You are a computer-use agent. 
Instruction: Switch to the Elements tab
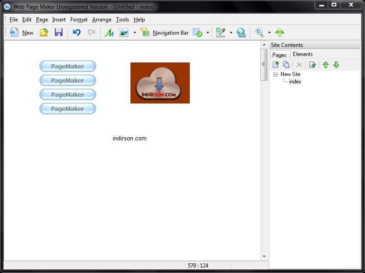302,54
